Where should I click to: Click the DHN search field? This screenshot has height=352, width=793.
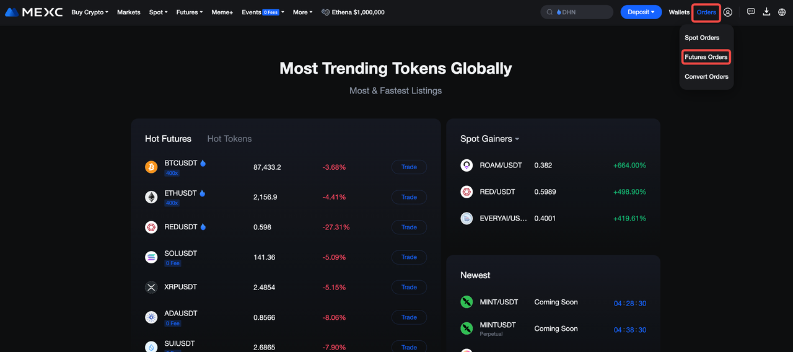pyautogui.click(x=579, y=12)
